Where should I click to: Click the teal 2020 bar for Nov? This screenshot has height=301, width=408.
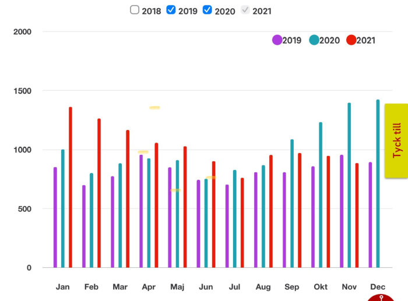[349, 186]
